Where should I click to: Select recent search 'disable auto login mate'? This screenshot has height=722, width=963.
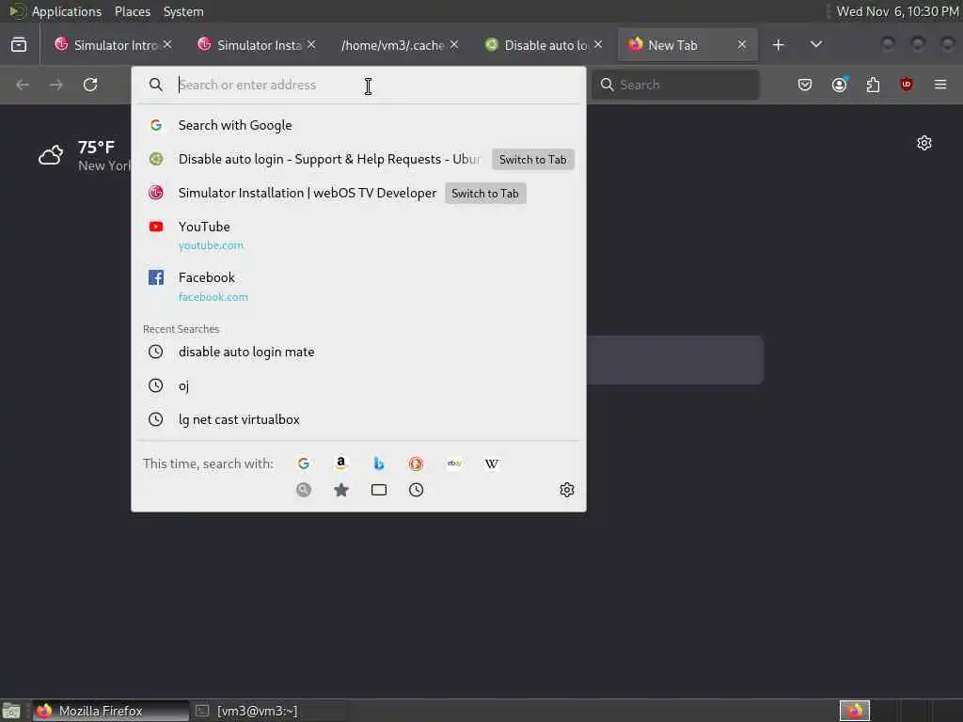[x=358, y=352]
